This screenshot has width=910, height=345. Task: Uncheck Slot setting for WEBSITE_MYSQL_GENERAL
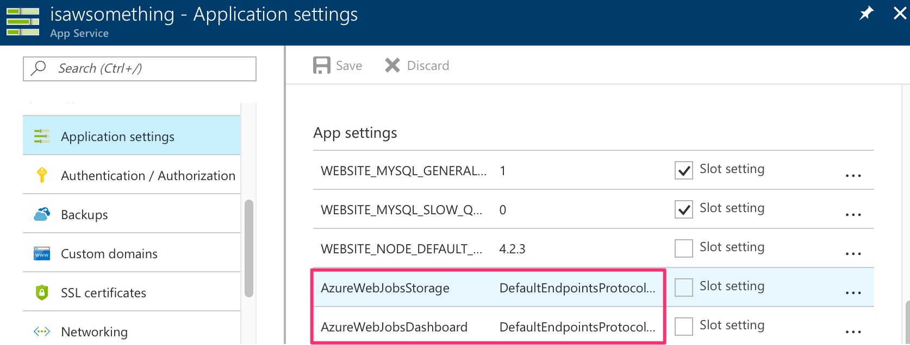683,170
